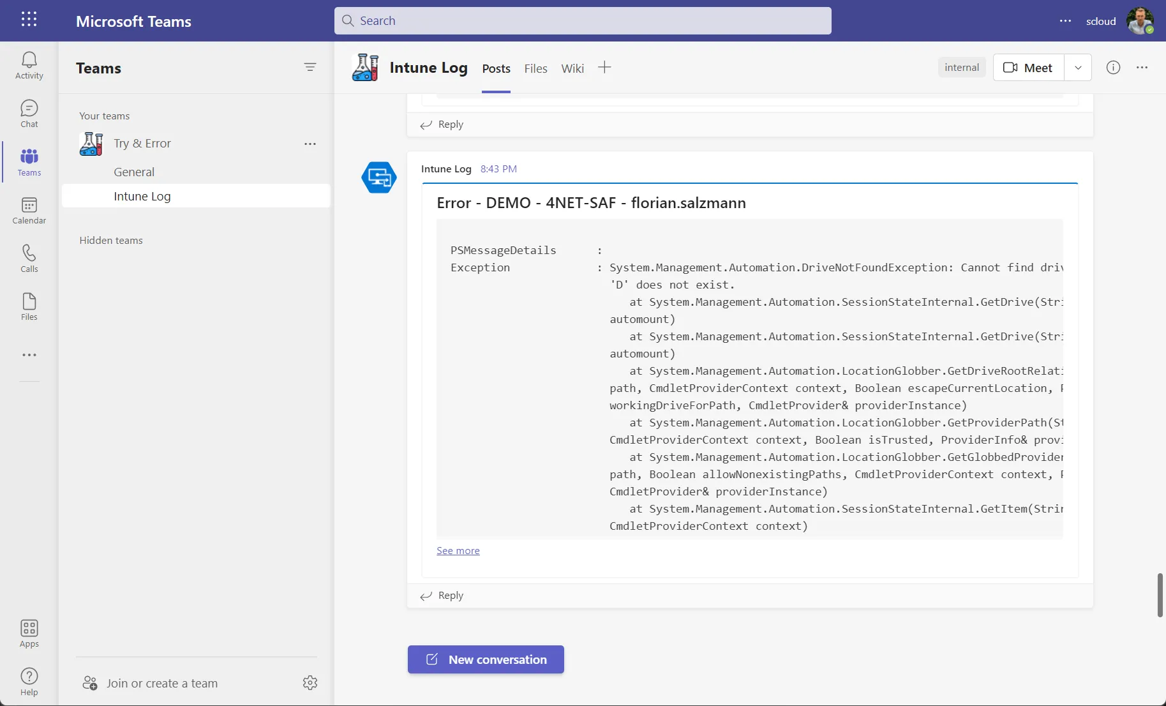Expand the message with See more
This screenshot has height=706, width=1166.
point(458,551)
